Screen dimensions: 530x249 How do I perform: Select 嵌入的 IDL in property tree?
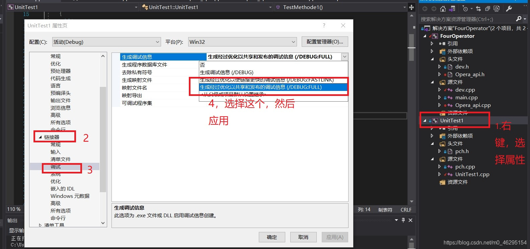[x=63, y=189]
